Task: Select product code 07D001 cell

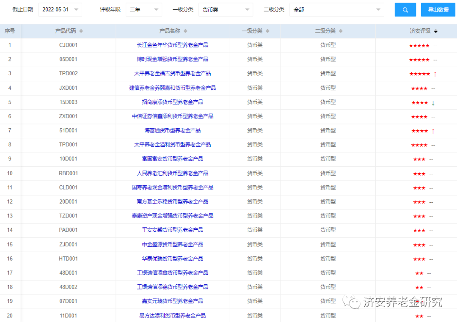Action: tap(69, 301)
